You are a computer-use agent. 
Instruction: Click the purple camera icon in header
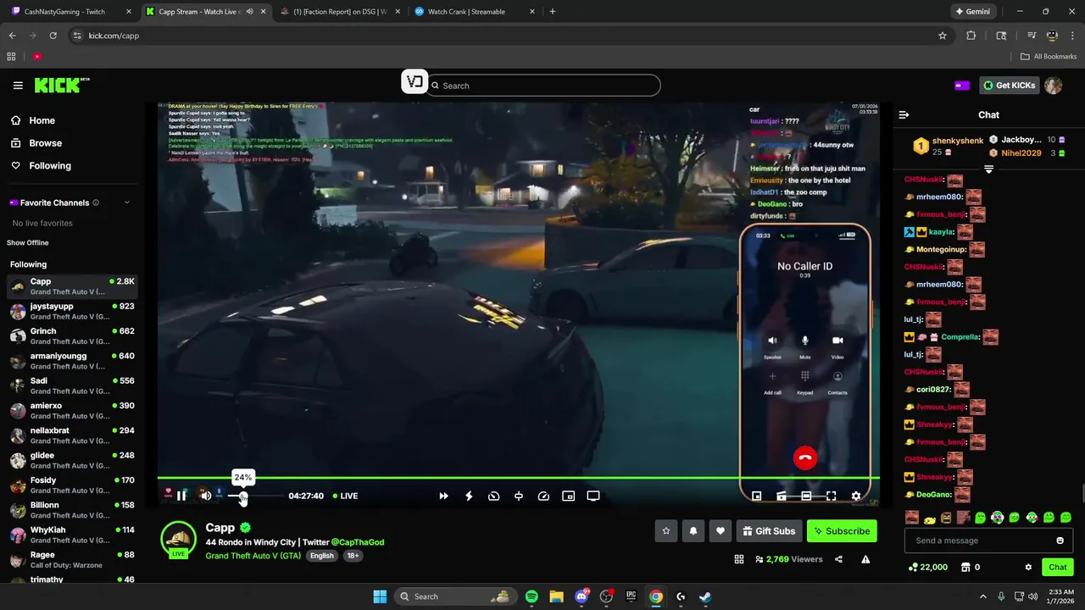pyautogui.click(x=962, y=86)
